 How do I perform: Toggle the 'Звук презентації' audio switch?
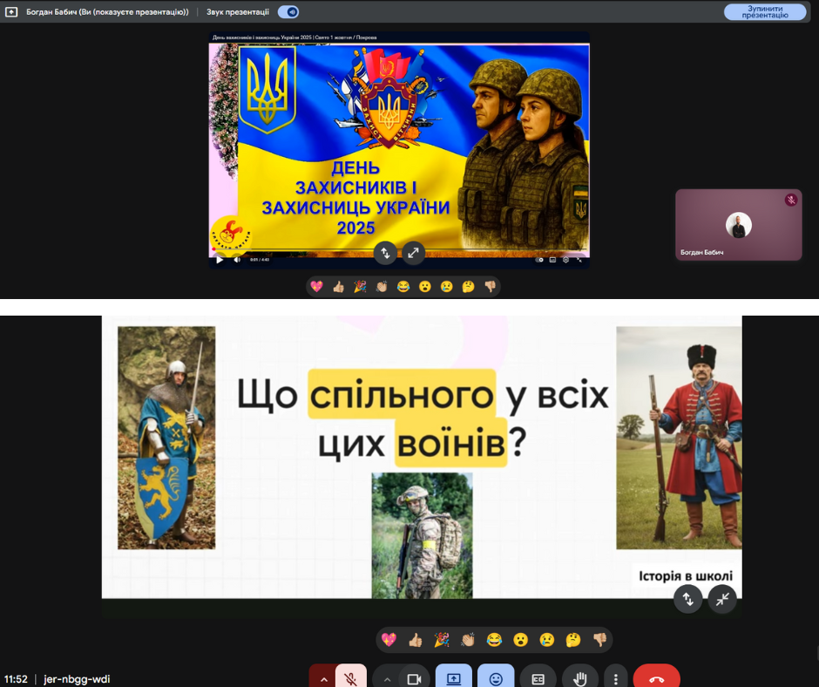click(x=288, y=12)
